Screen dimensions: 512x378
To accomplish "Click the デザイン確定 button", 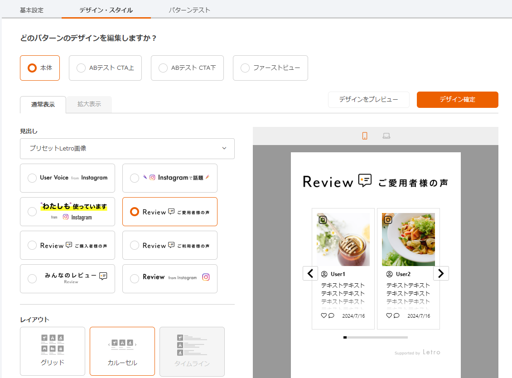I will click(x=457, y=100).
